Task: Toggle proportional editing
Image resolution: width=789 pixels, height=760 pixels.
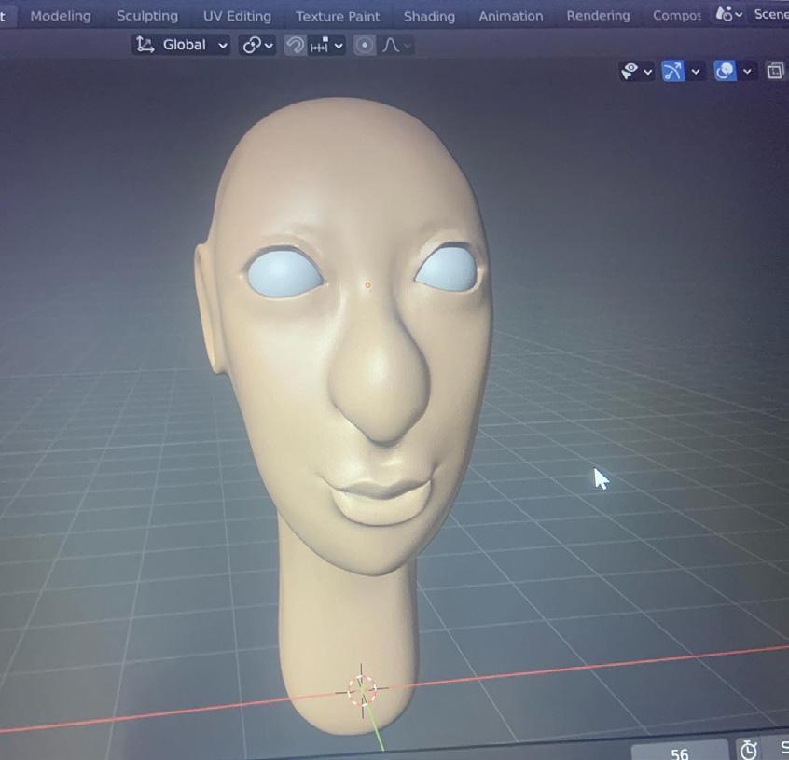Action: click(365, 47)
